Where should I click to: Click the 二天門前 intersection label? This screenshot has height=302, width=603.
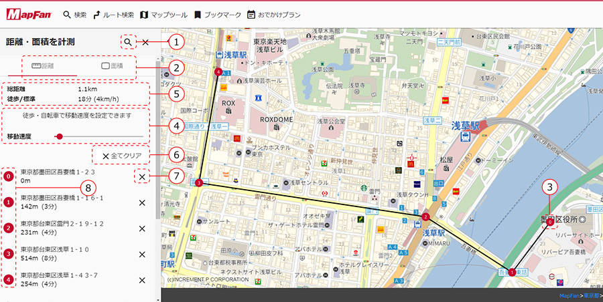pyautogui.click(x=449, y=43)
